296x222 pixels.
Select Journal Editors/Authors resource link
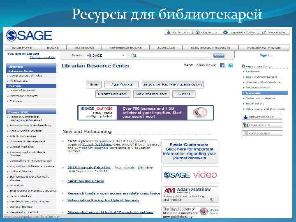click(x=263, y=82)
